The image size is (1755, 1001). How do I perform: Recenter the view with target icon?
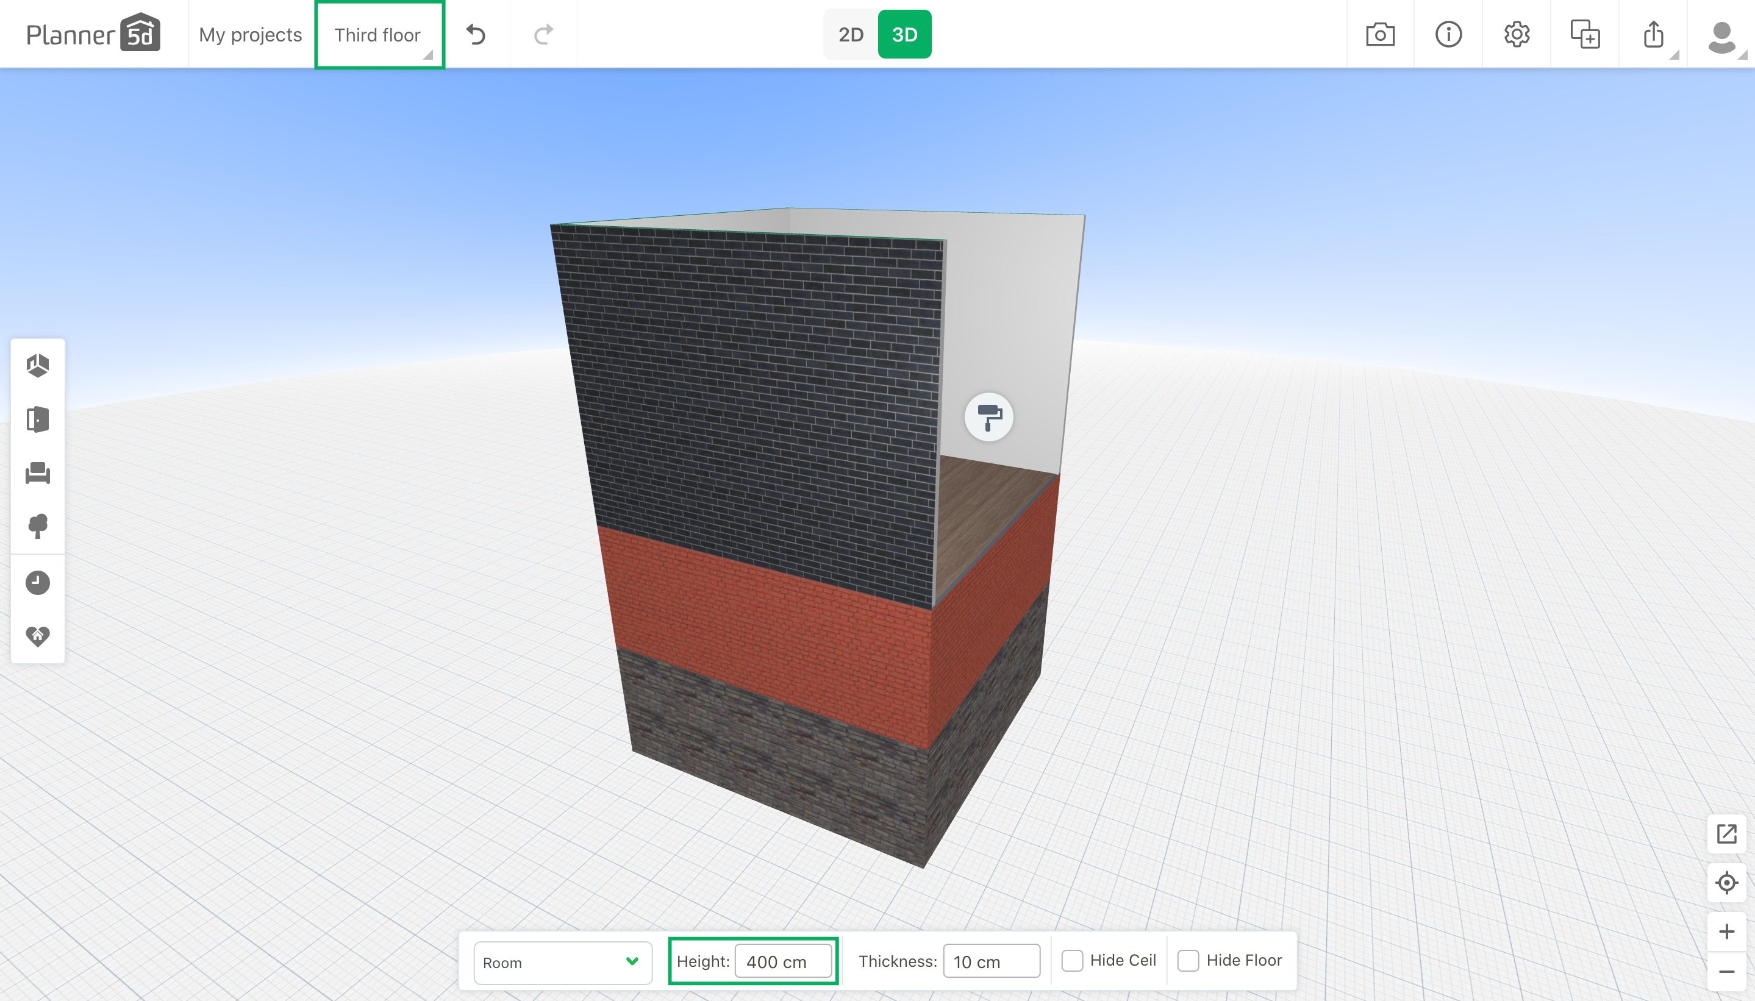tap(1726, 882)
